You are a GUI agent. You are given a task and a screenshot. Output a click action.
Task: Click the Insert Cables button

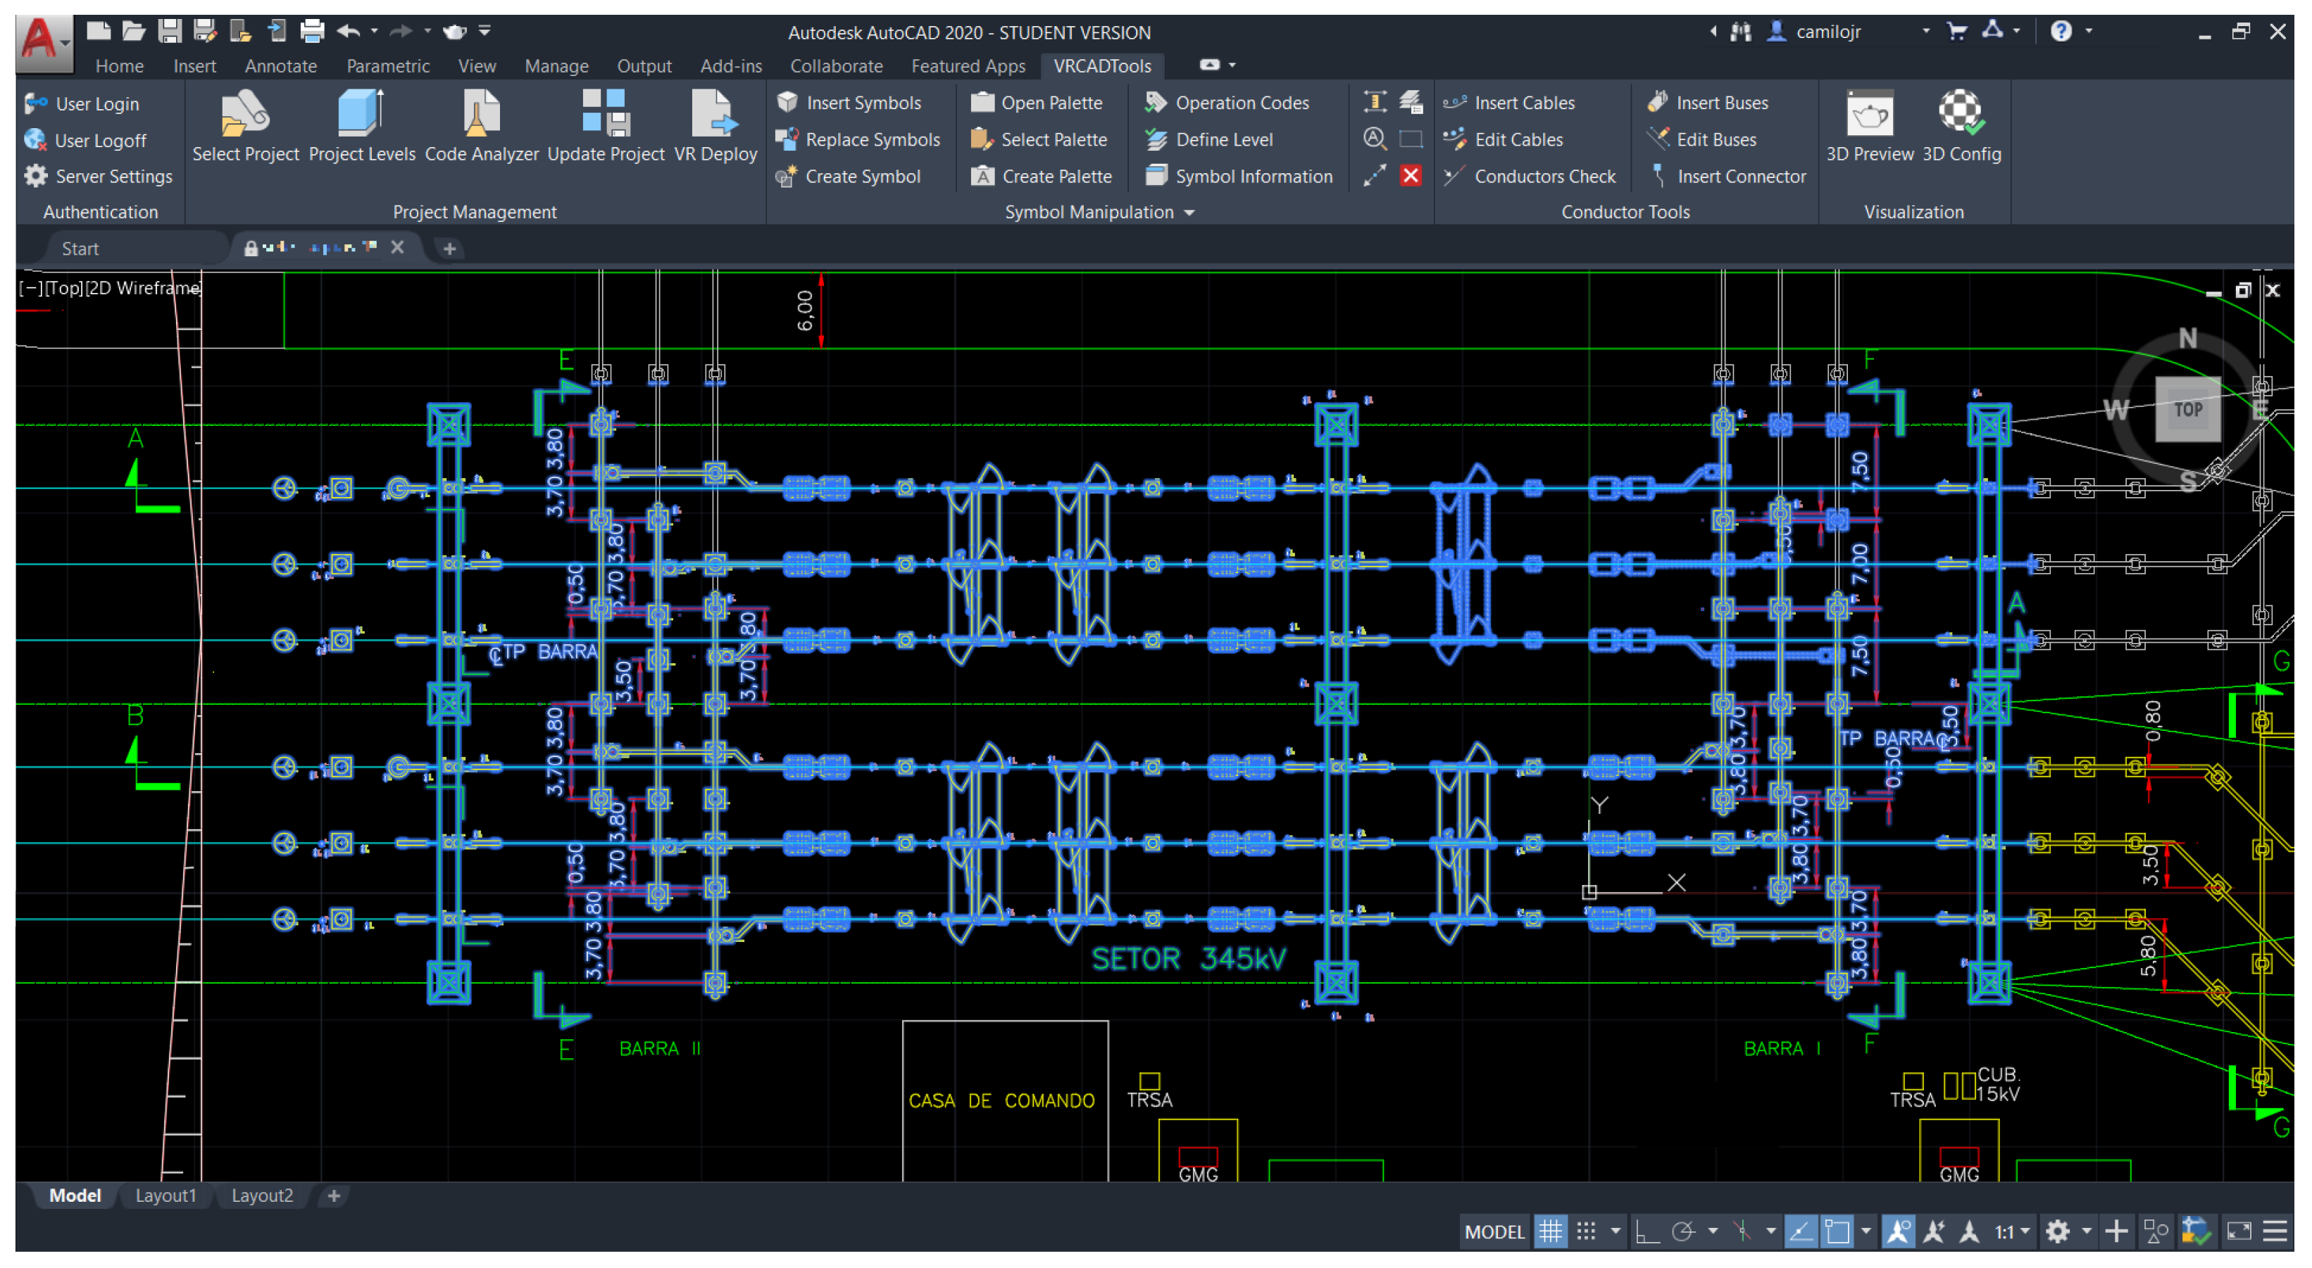click(1523, 102)
